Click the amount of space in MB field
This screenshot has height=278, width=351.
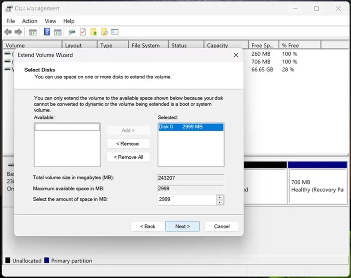tap(187, 200)
